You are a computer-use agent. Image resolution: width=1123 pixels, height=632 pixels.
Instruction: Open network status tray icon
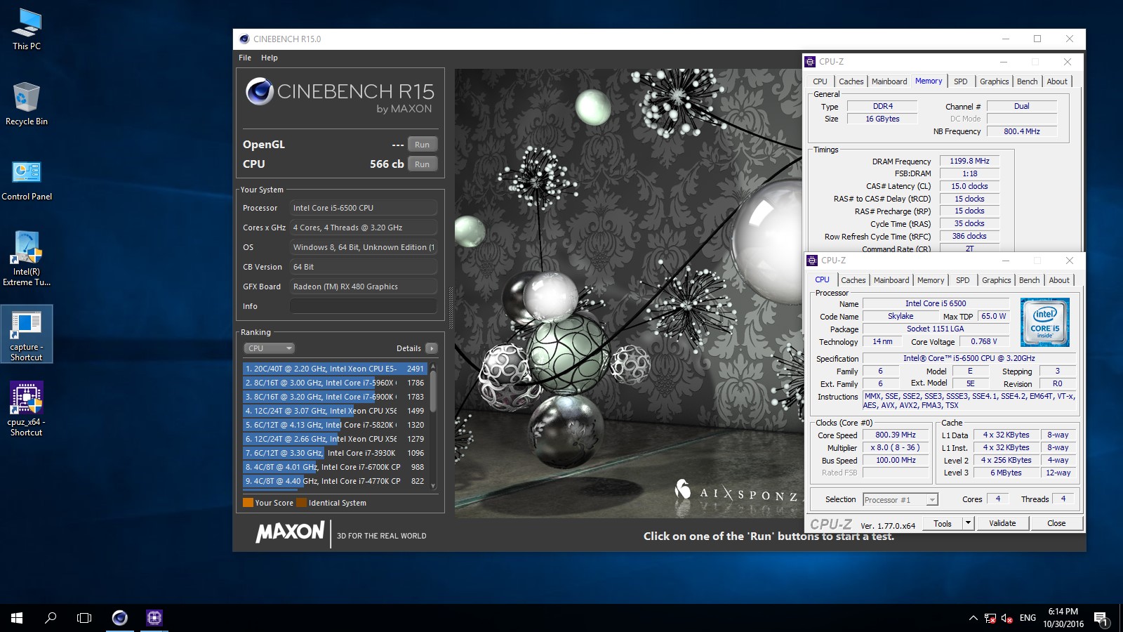coord(990,618)
